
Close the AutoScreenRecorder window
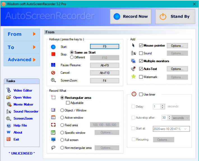[194, 4]
